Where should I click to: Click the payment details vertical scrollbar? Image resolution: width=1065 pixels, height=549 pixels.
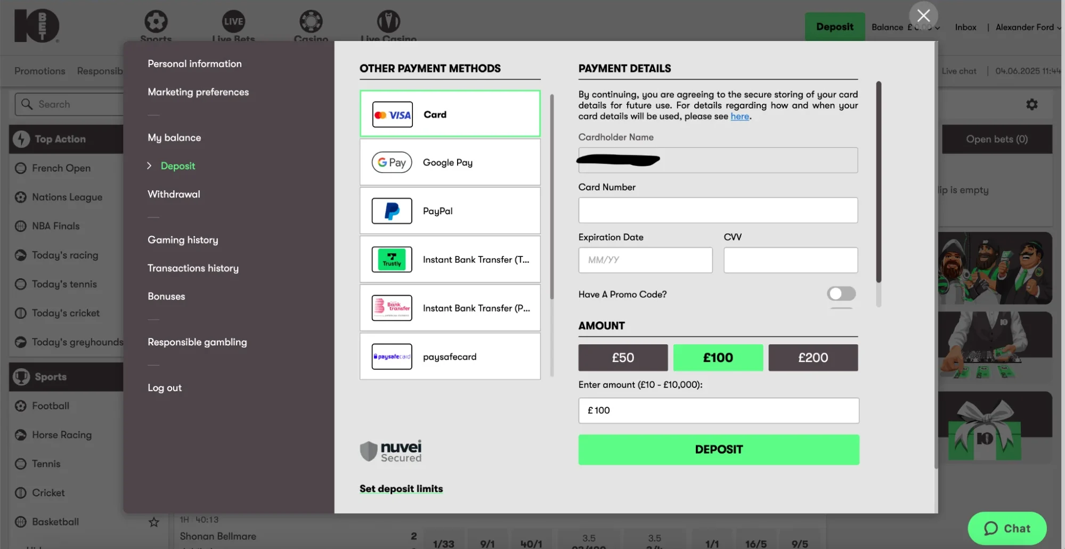click(878, 181)
